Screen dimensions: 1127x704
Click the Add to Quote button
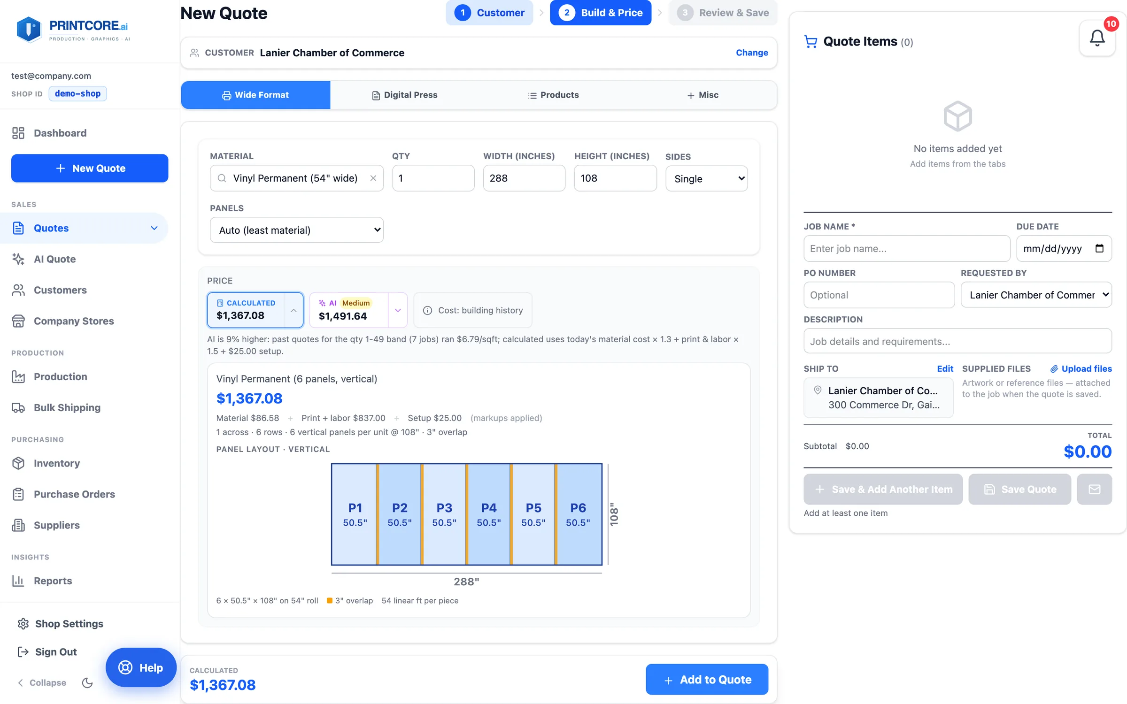pyautogui.click(x=707, y=679)
